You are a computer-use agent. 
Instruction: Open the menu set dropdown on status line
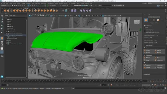coord(5,5)
